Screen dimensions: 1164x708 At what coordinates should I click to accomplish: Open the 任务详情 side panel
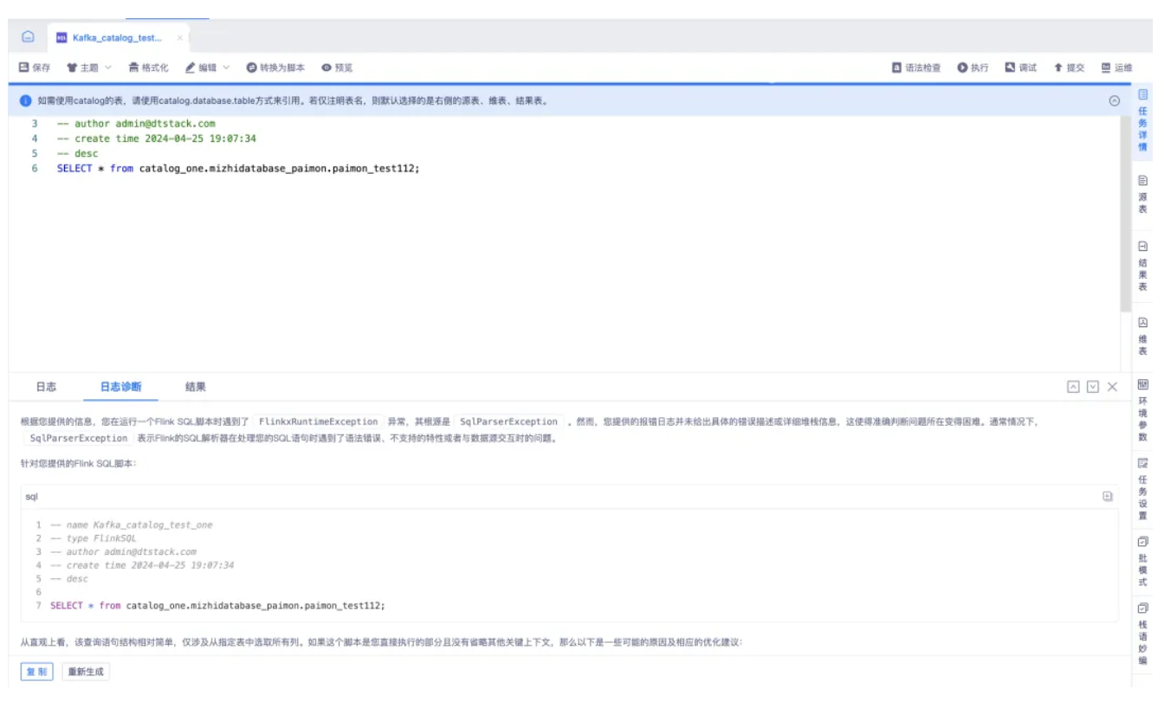click(1142, 120)
